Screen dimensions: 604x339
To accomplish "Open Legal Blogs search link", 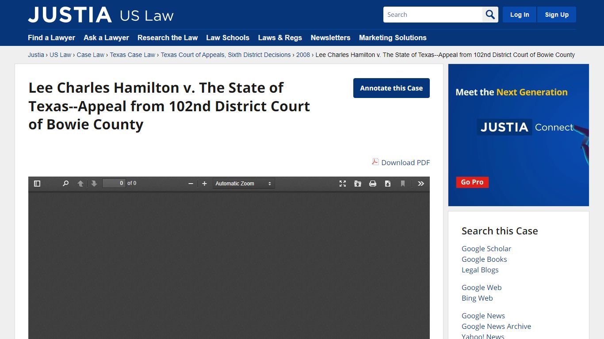I will [x=480, y=270].
